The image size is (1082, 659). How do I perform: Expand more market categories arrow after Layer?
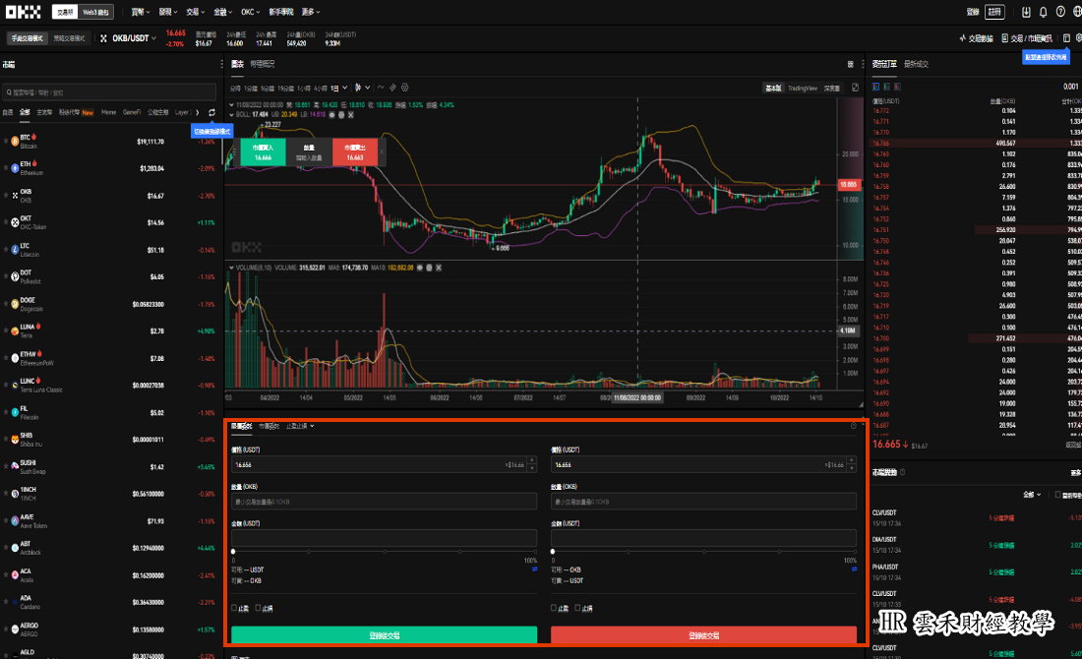[x=198, y=112]
